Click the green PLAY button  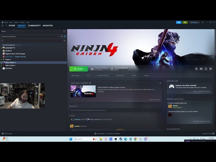point(79,69)
